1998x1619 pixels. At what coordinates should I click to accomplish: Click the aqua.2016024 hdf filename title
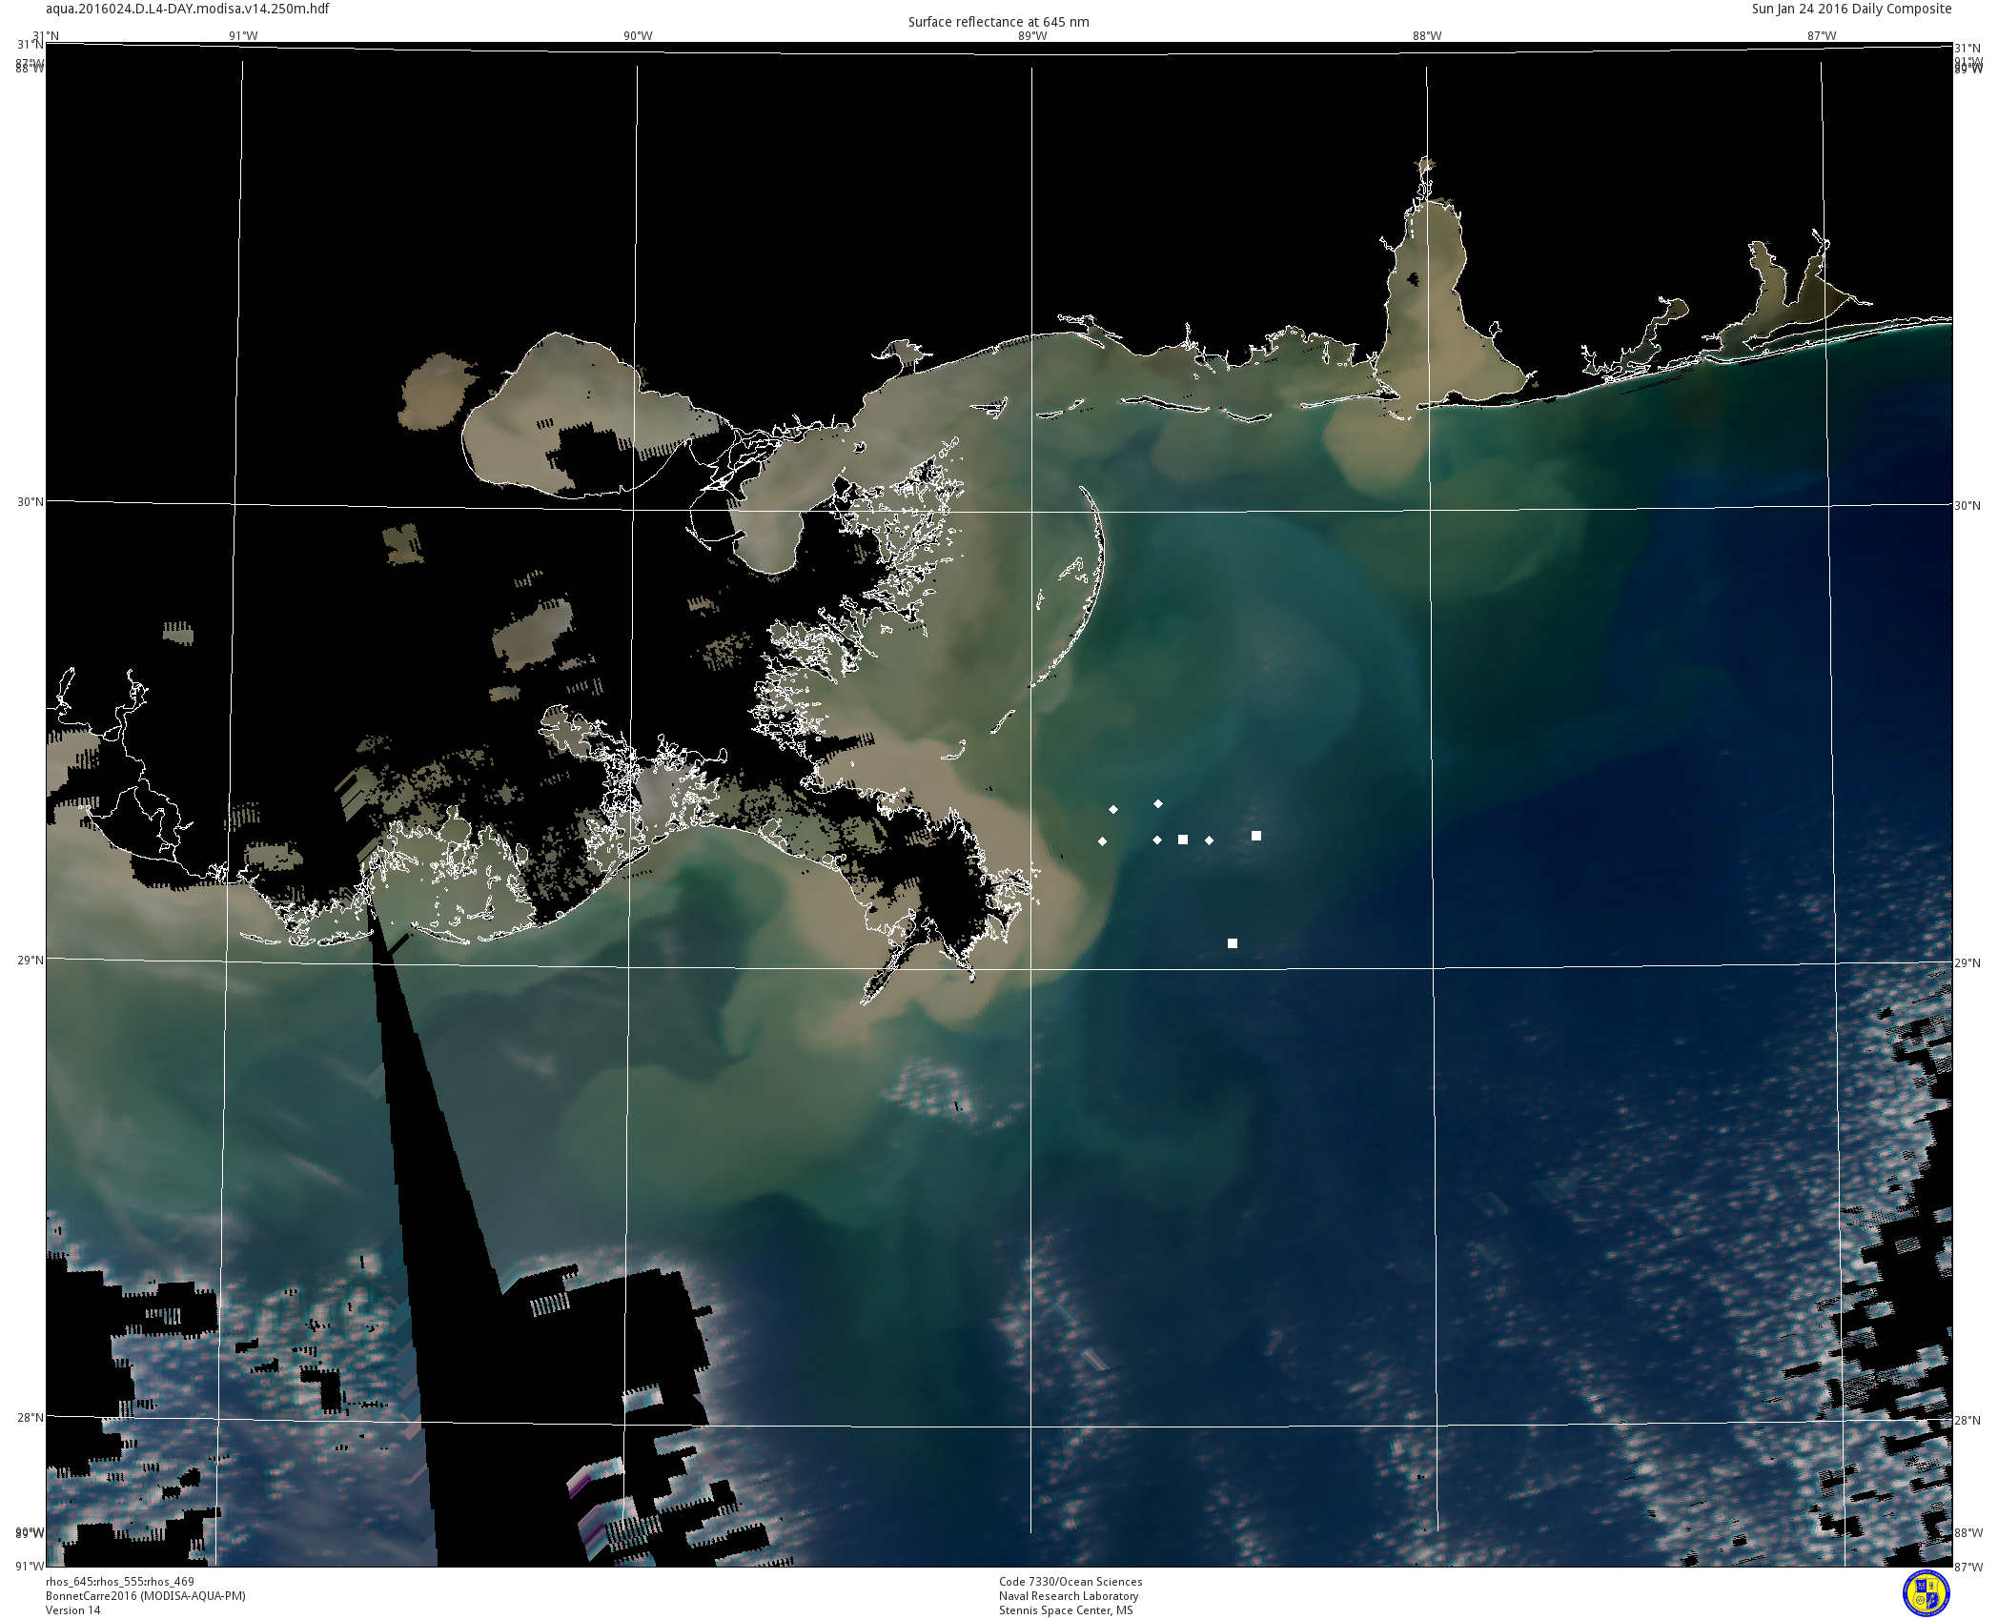tap(188, 9)
